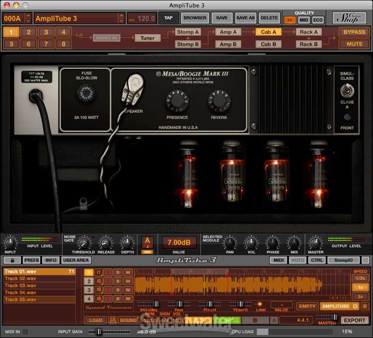Viewport: 373px width, 338px height.
Task: Click the AmpliTube power icon in player
Action: pyautogui.click(x=355, y=306)
